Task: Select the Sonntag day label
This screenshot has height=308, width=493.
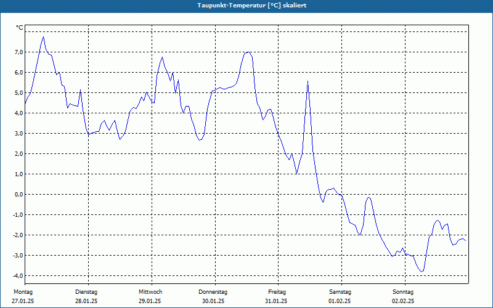Action: coord(403,292)
